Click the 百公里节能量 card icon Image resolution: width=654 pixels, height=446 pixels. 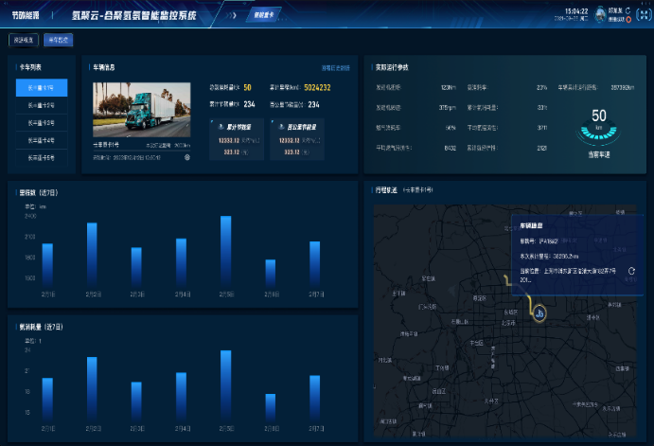[x=280, y=126]
